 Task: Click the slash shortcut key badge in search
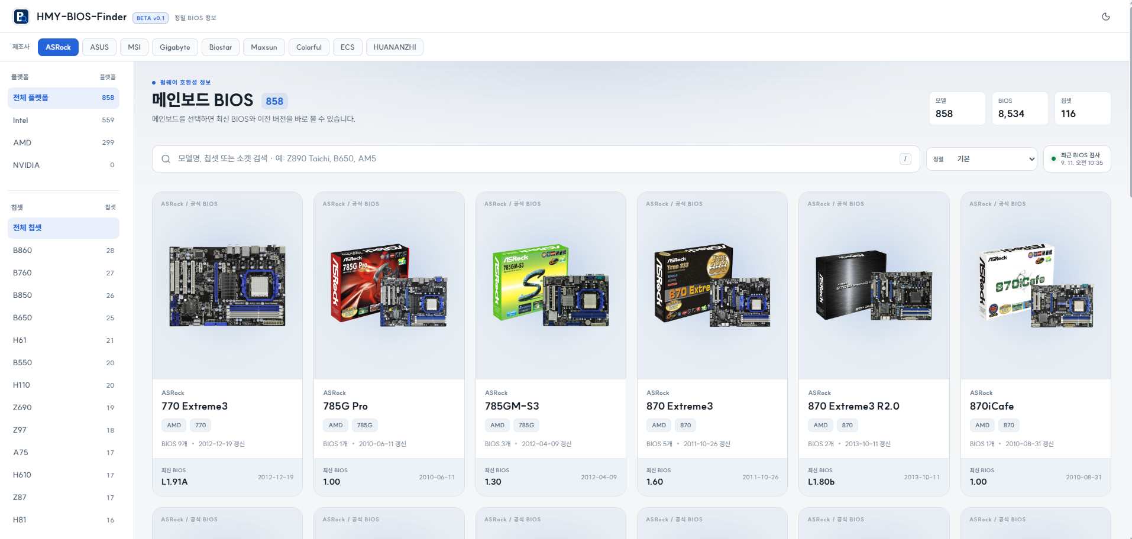tap(905, 159)
